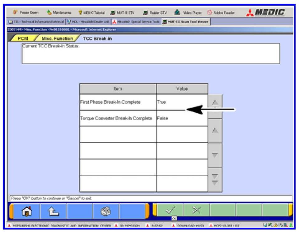The height and width of the screenshot is (232, 299).
Task: Launch Raider STV
Action: [156, 13]
